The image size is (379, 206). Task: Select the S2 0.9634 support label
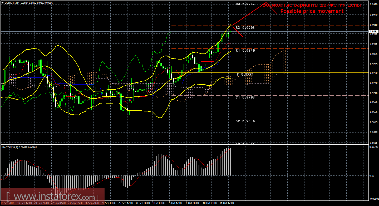pyautogui.click(x=245, y=121)
